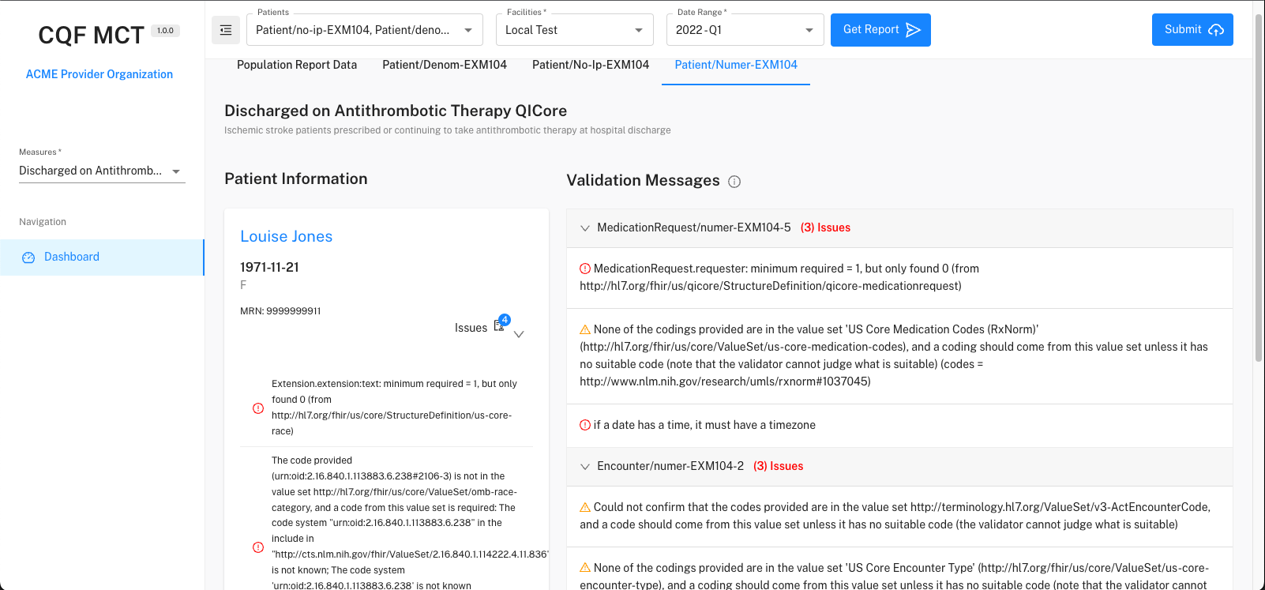Image resolution: width=1265 pixels, height=590 pixels.
Task: Click the Get Report button
Action: (880, 30)
